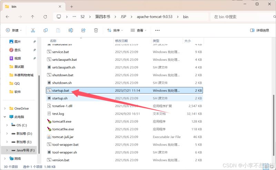Open the Sort (排序) dropdown

115,30
